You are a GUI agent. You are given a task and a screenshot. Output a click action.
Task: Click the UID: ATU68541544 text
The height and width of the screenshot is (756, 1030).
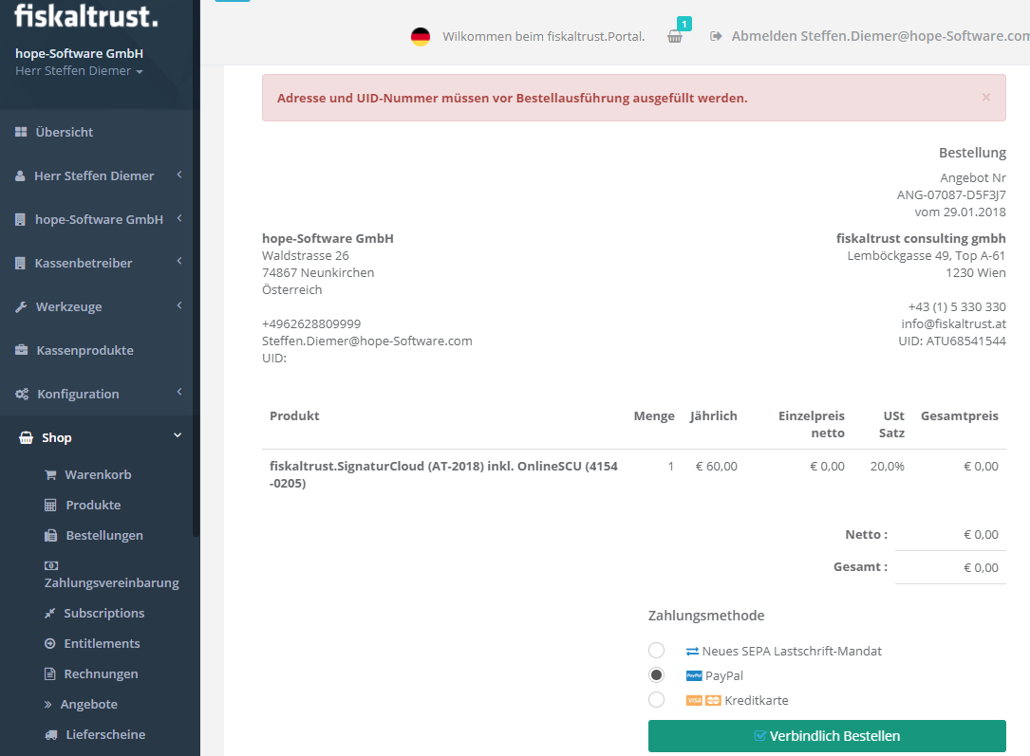click(x=952, y=341)
